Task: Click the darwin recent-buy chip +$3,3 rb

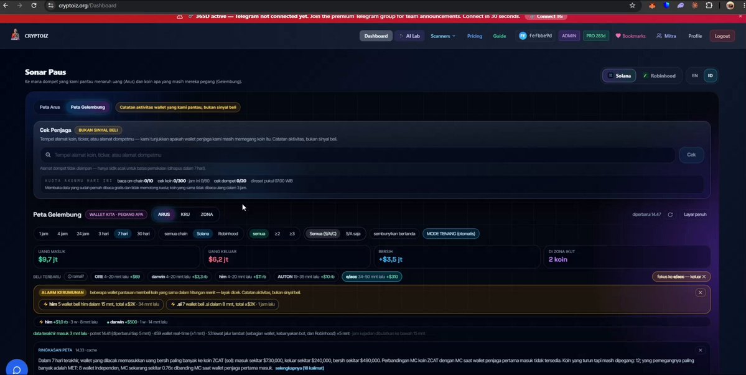Action: pyautogui.click(x=179, y=277)
